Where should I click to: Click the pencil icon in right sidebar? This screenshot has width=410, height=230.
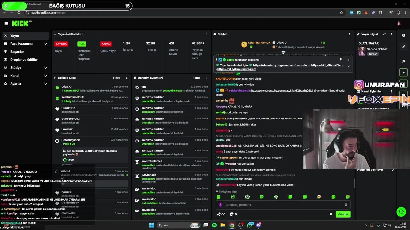(x=404, y=47)
